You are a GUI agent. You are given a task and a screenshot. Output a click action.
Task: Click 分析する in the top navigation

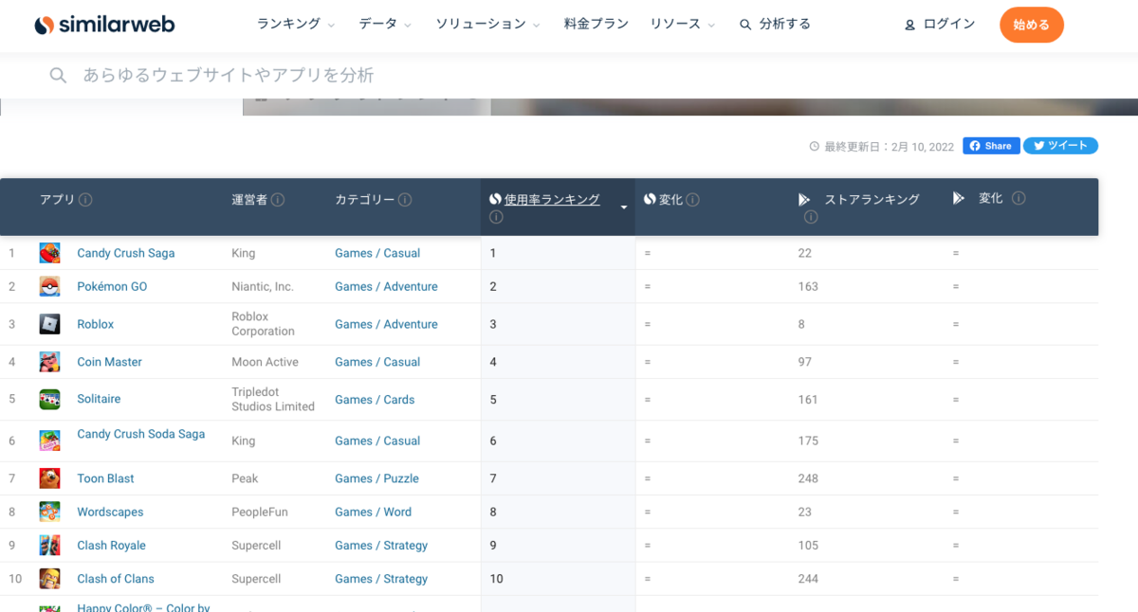(x=775, y=24)
